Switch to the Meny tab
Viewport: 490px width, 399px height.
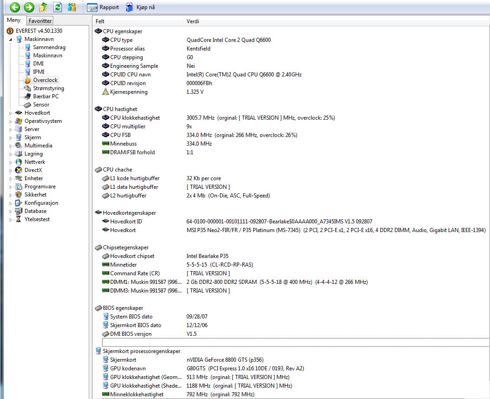14,20
